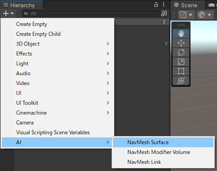The image size is (217, 171).
Task: Create a NavMesh Surface
Action: 163,142
